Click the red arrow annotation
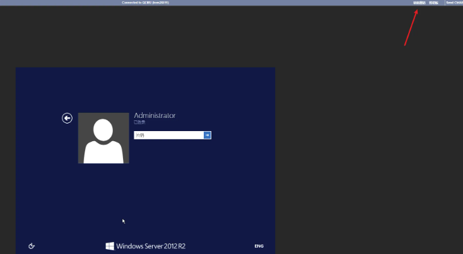 (x=411, y=28)
